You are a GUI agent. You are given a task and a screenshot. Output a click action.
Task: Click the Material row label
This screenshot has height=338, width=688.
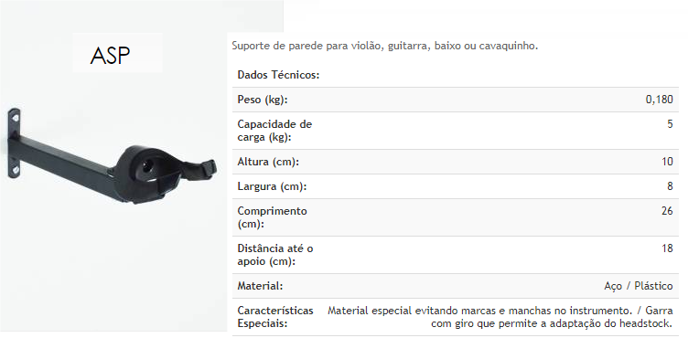(x=260, y=286)
